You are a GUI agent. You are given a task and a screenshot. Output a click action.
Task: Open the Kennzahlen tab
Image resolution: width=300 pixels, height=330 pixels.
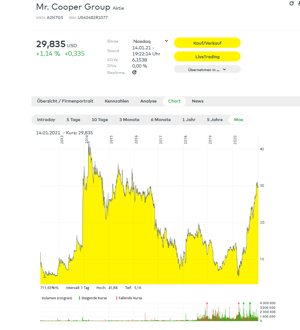[x=117, y=101]
